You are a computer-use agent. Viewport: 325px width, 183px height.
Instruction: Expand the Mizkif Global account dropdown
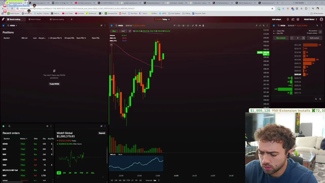(x=310, y=19)
